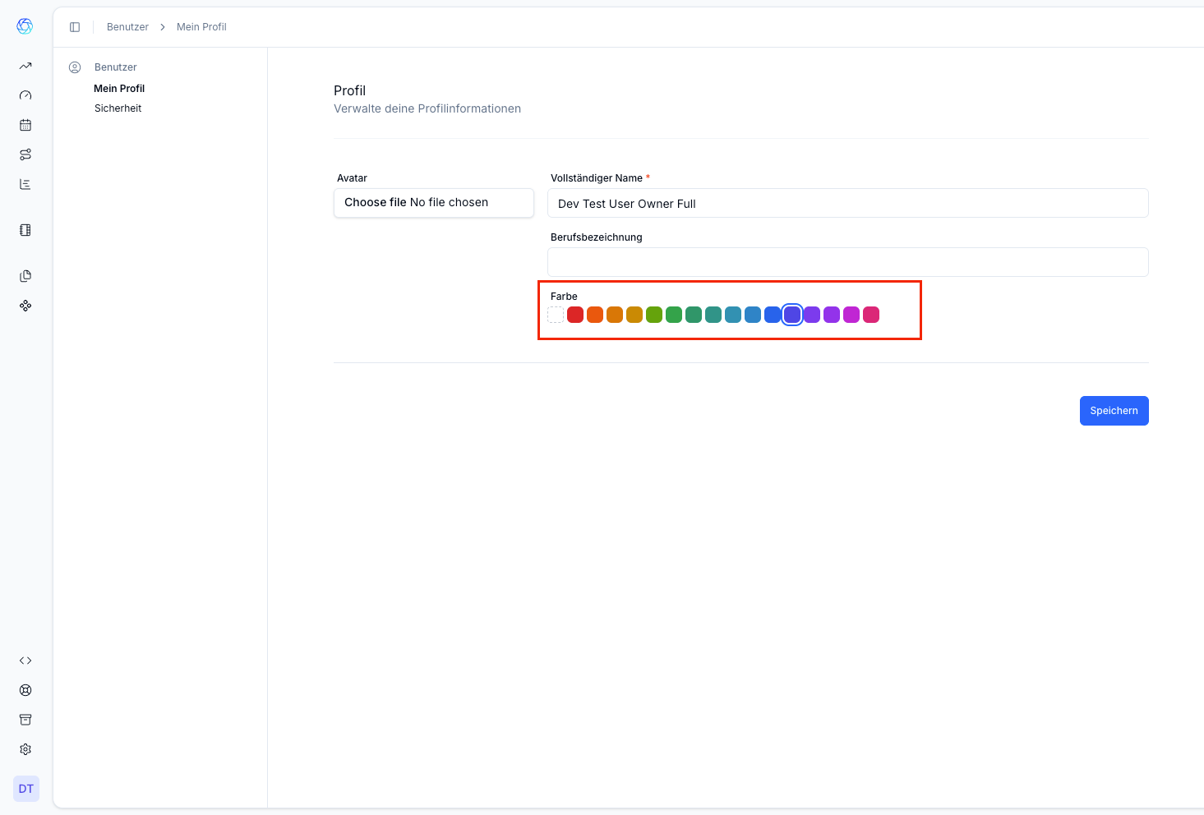Select the empty dashed color swatch
The height and width of the screenshot is (815, 1204).
point(556,315)
